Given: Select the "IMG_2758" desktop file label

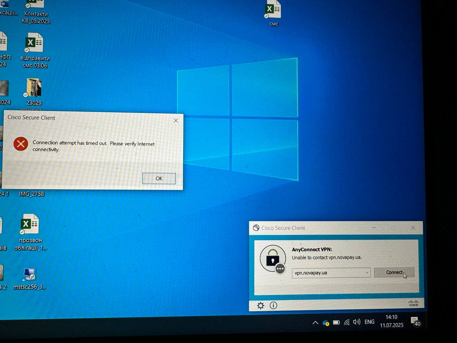Looking at the screenshot, I should coord(31,194).
